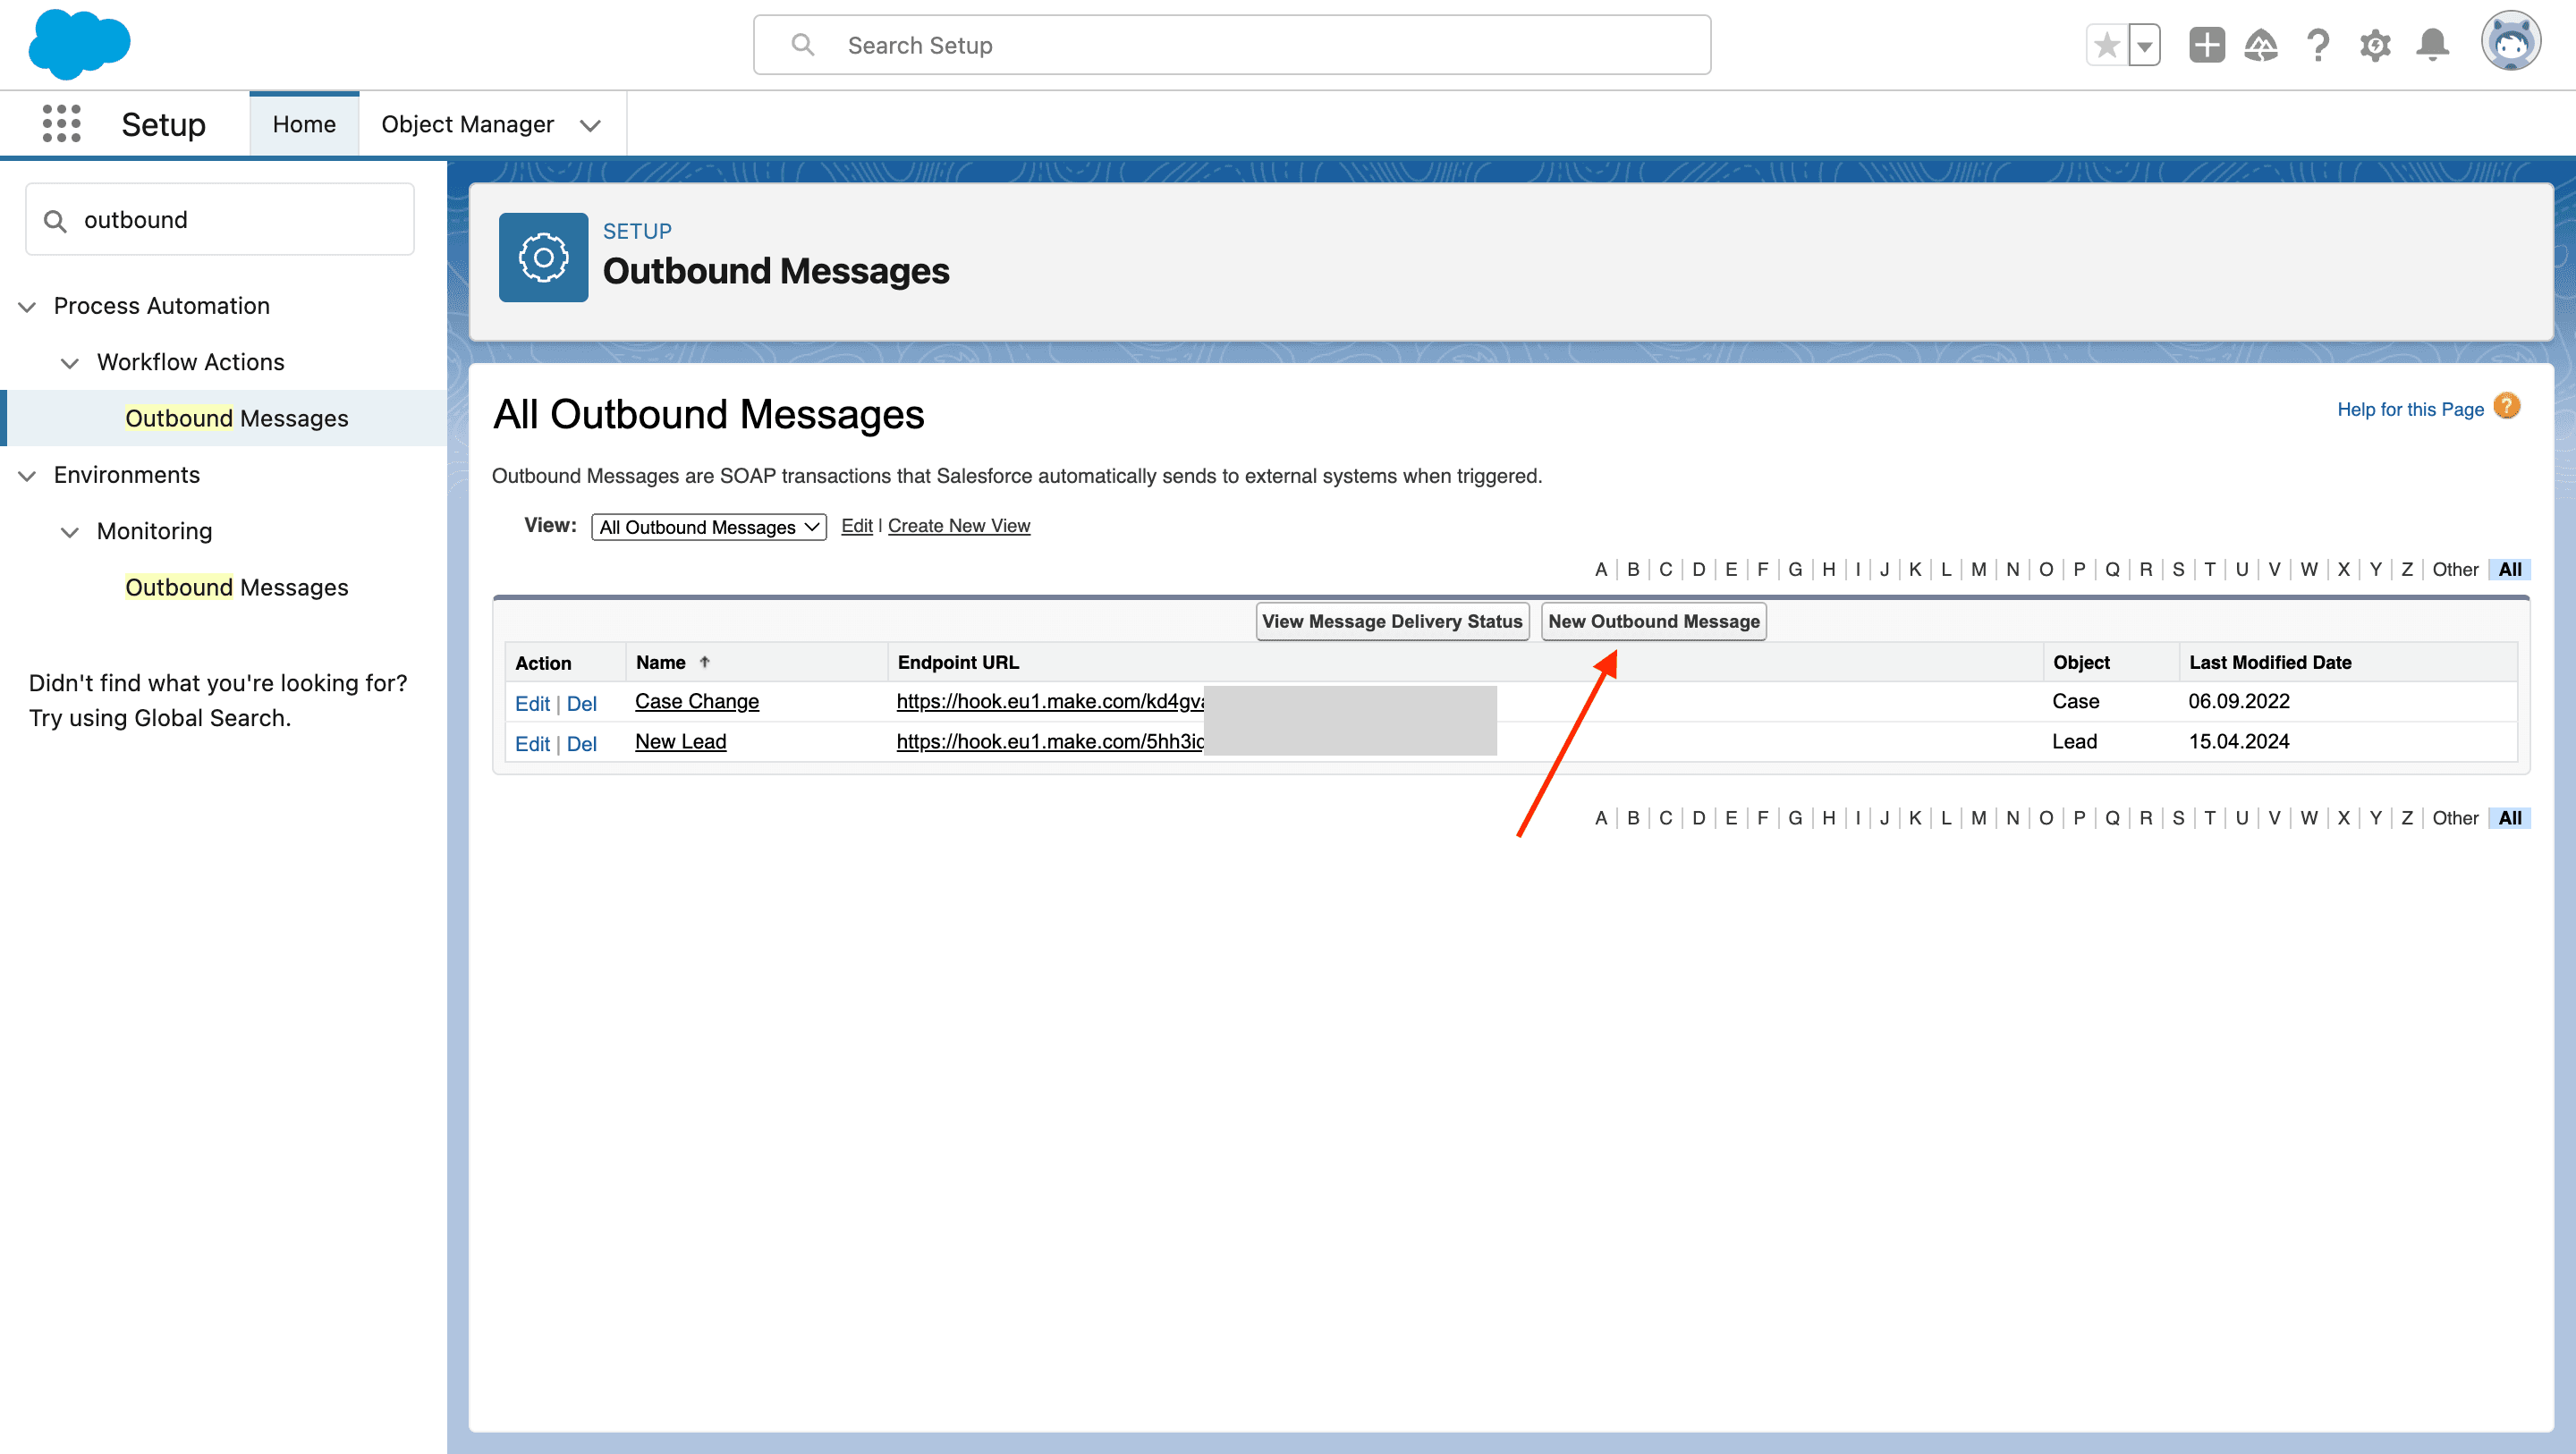Click the New Outbound Message button
The width and height of the screenshot is (2576, 1454).
pos(1652,621)
